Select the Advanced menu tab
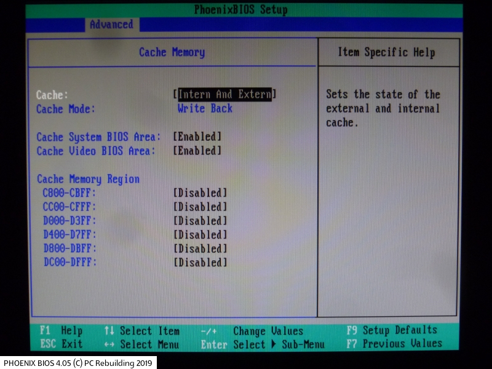 [x=111, y=25]
